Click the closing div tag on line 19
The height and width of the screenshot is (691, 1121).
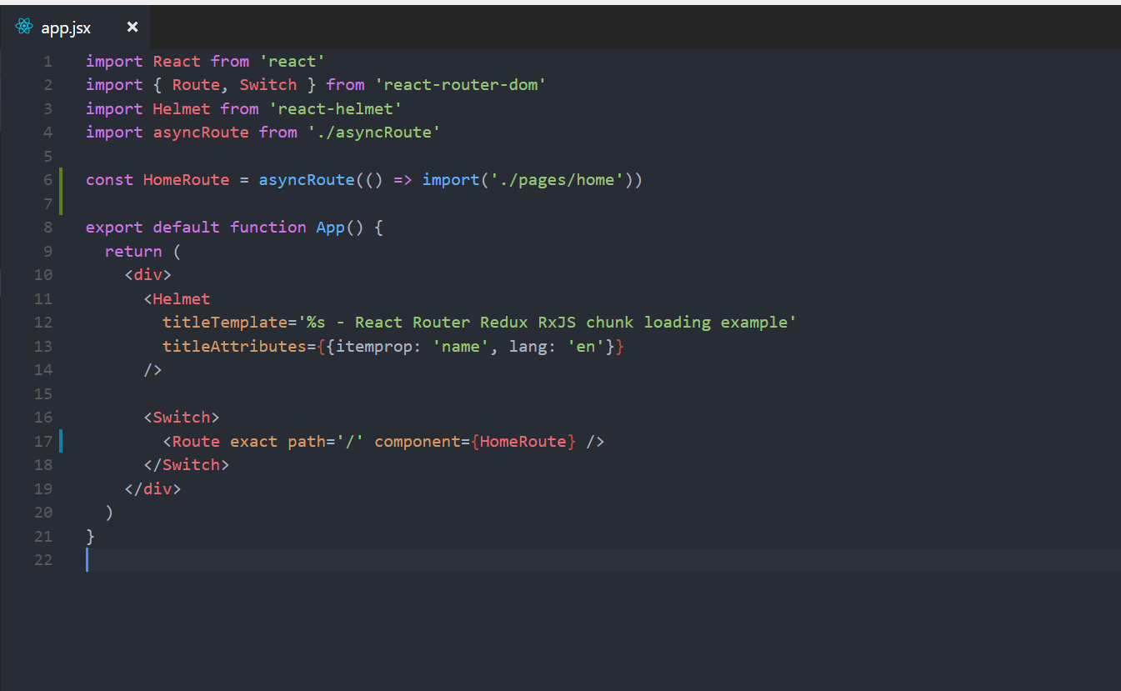click(x=153, y=489)
